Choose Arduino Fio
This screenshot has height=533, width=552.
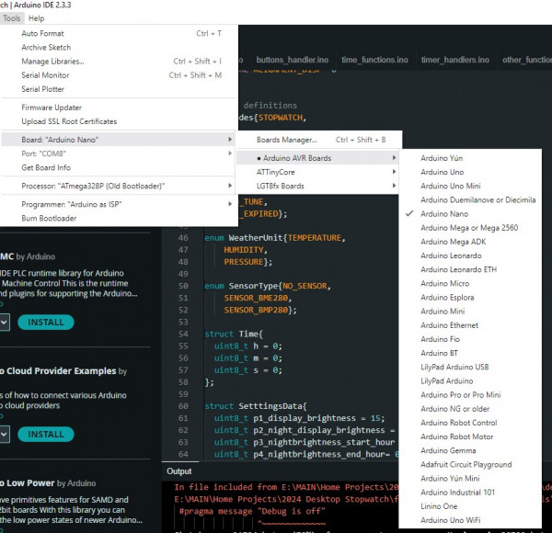pos(470,339)
